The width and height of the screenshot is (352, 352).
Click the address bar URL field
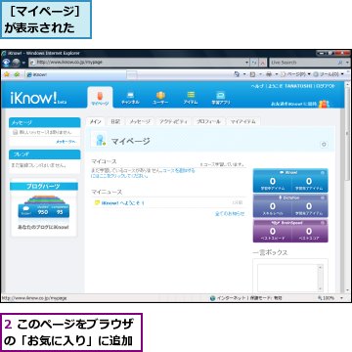[137, 63]
